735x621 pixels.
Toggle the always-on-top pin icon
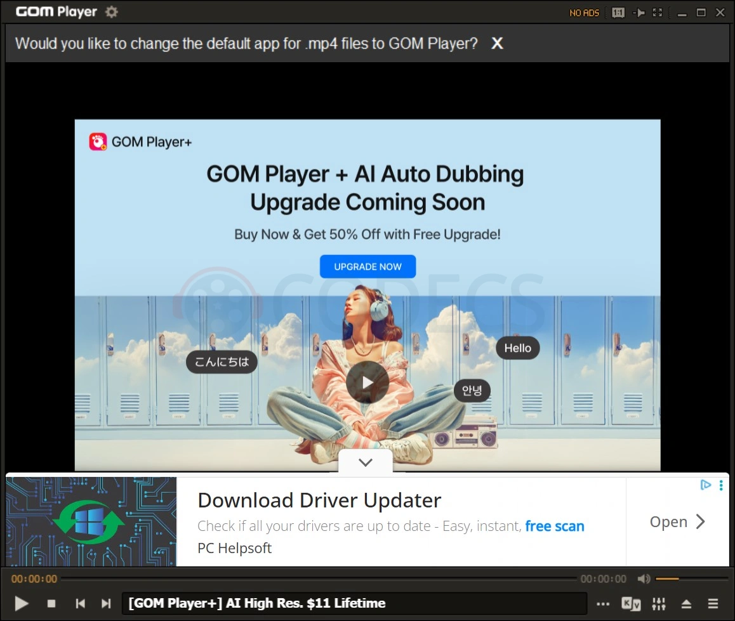tap(639, 13)
